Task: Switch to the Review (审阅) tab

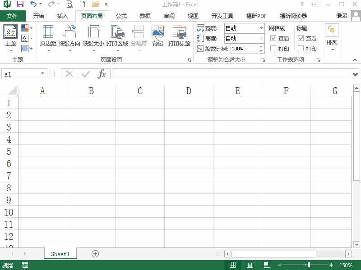Action: pyautogui.click(x=169, y=16)
